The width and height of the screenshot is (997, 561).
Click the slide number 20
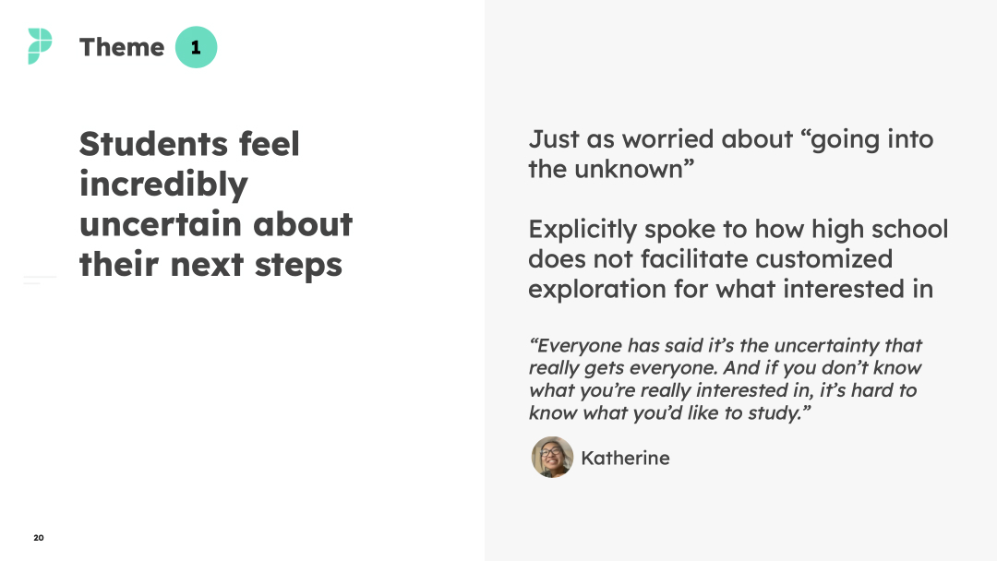pos(39,538)
